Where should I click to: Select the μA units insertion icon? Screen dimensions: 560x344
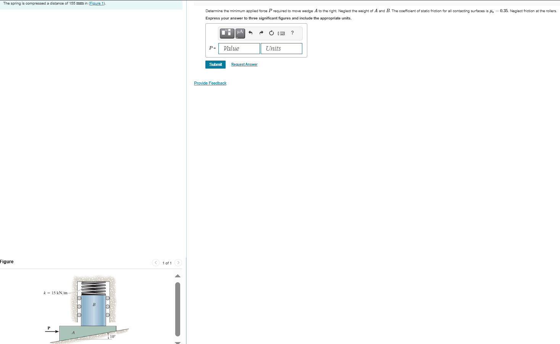coord(239,33)
